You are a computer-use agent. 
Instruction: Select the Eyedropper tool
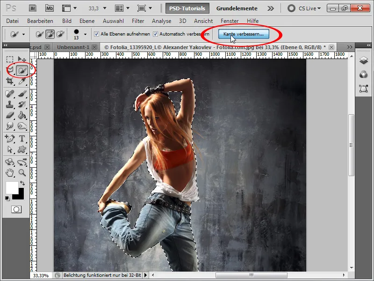pos(22,81)
